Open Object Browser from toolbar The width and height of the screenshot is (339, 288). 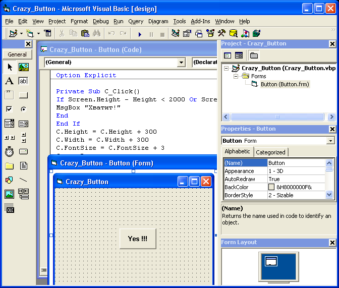[210, 33]
